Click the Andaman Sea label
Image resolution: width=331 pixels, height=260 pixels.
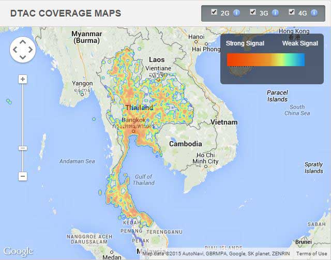click(77, 161)
